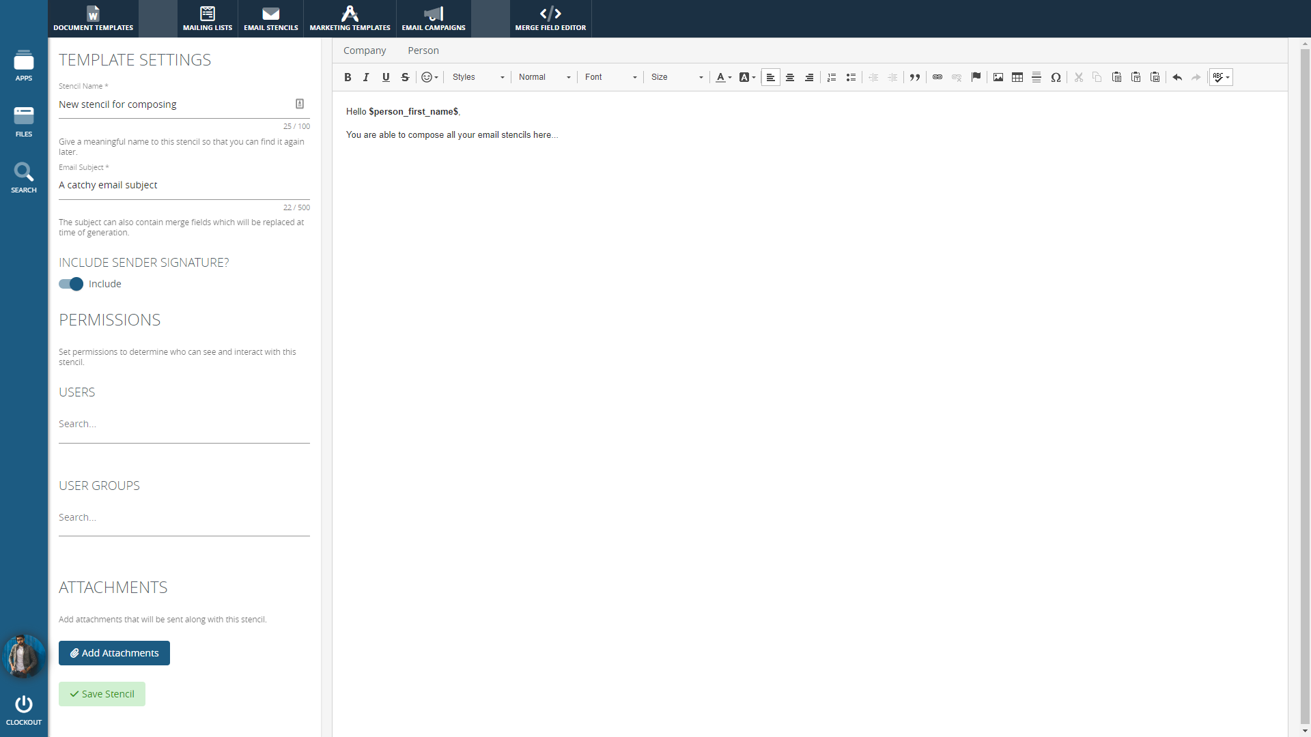Click the Save Stencil button
Image resolution: width=1311 pixels, height=737 pixels.
pyautogui.click(x=102, y=694)
